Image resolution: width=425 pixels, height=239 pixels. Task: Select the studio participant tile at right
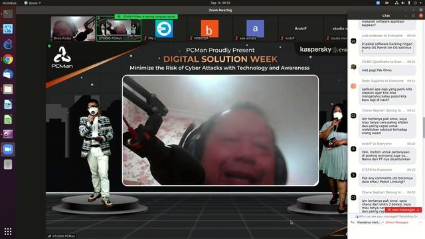tap(335, 29)
